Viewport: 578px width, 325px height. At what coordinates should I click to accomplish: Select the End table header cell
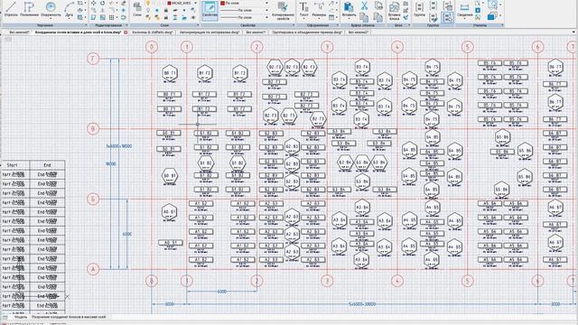tap(47, 165)
